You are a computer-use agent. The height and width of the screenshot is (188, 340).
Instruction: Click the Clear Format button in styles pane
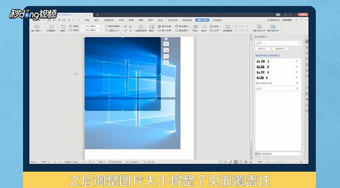point(280,49)
